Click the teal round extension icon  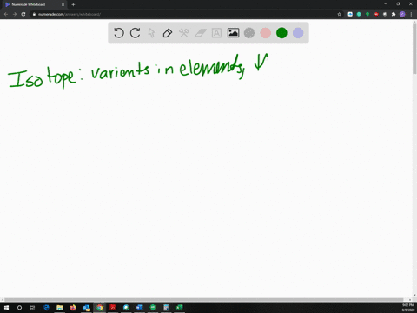pyautogui.click(x=359, y=14)
